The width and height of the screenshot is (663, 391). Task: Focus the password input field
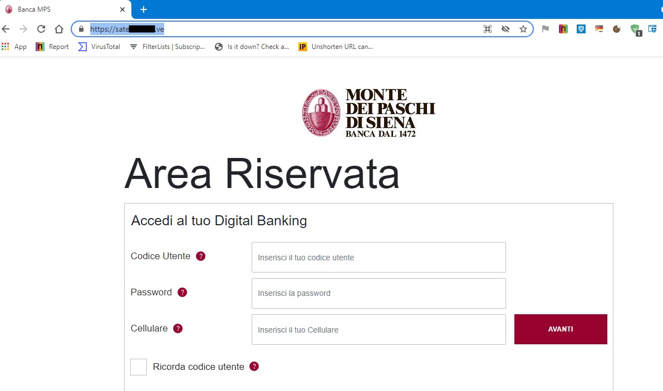tap(379, 293)
